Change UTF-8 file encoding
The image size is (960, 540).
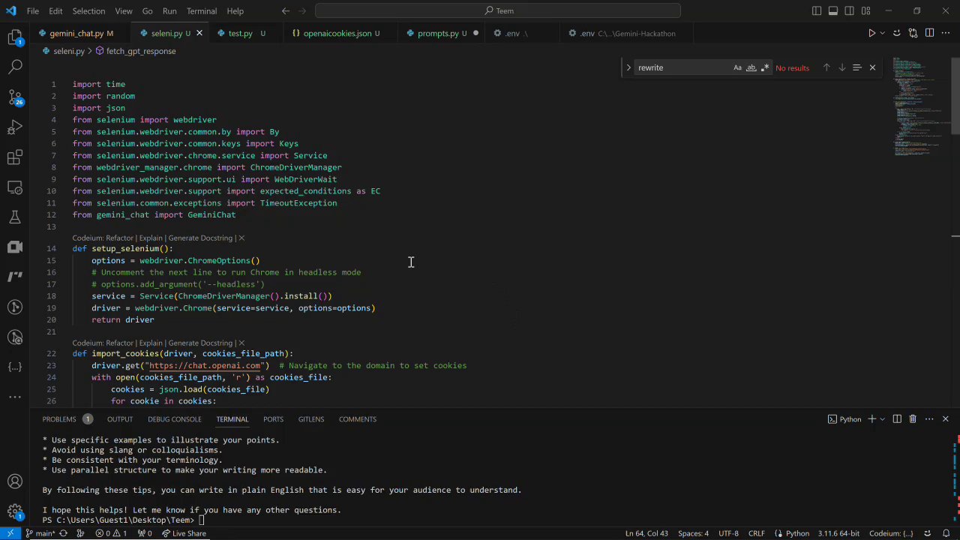tap(728, 533)
